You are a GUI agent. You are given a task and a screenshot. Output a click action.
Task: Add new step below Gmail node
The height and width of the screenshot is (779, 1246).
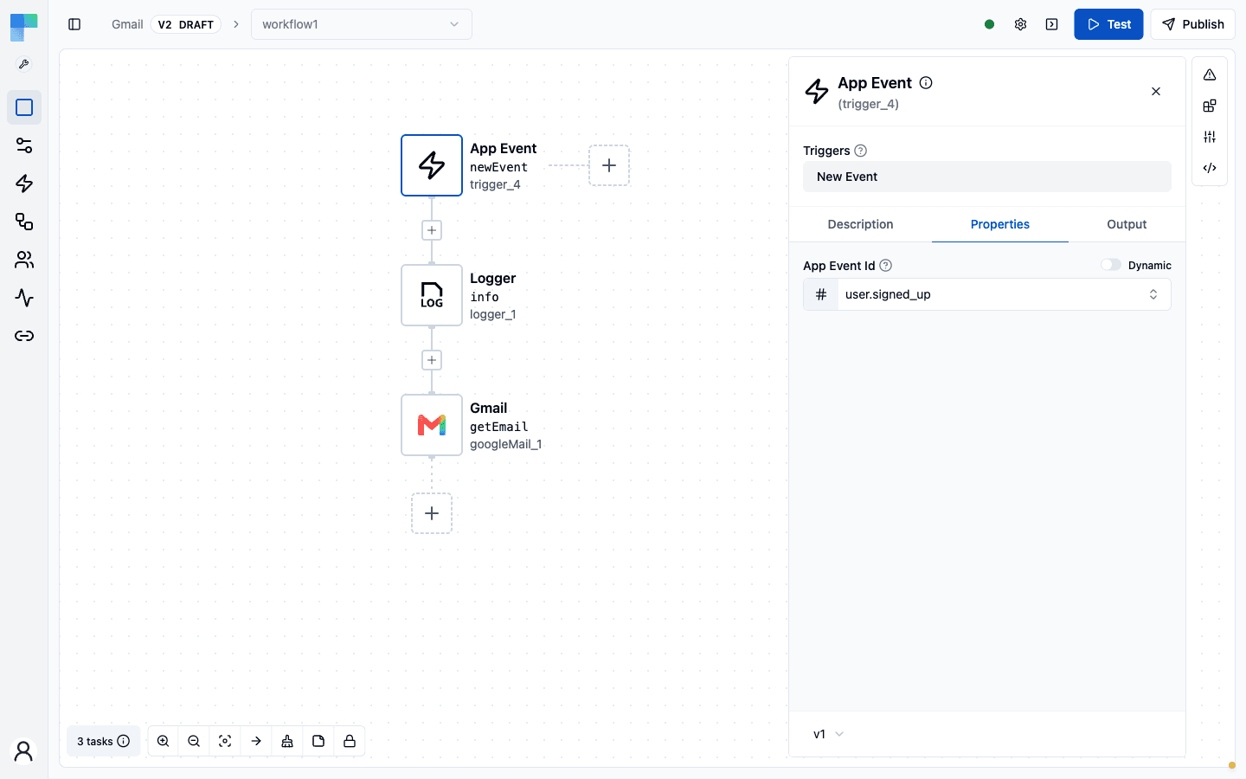(x=432, y=513)
